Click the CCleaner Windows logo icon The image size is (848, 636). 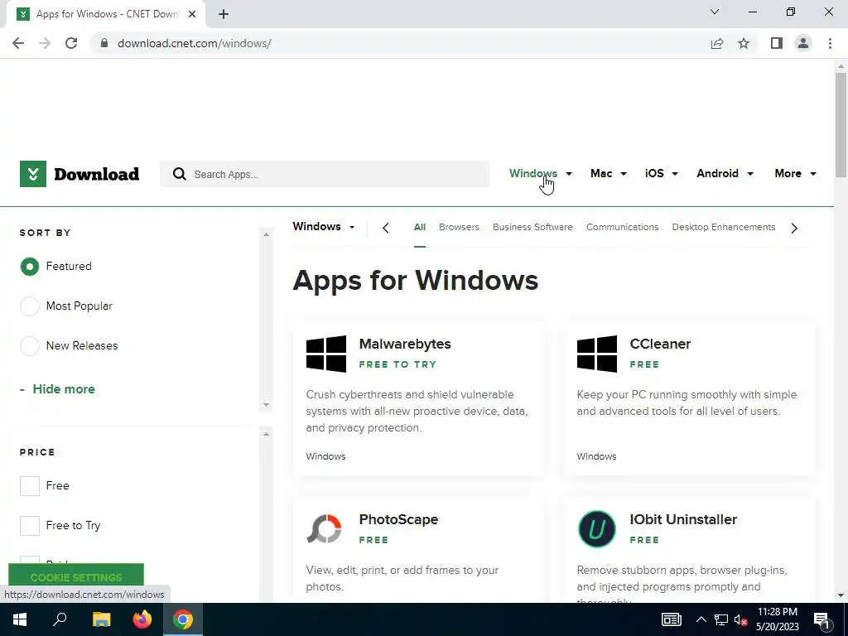click(x=597, y=354)
